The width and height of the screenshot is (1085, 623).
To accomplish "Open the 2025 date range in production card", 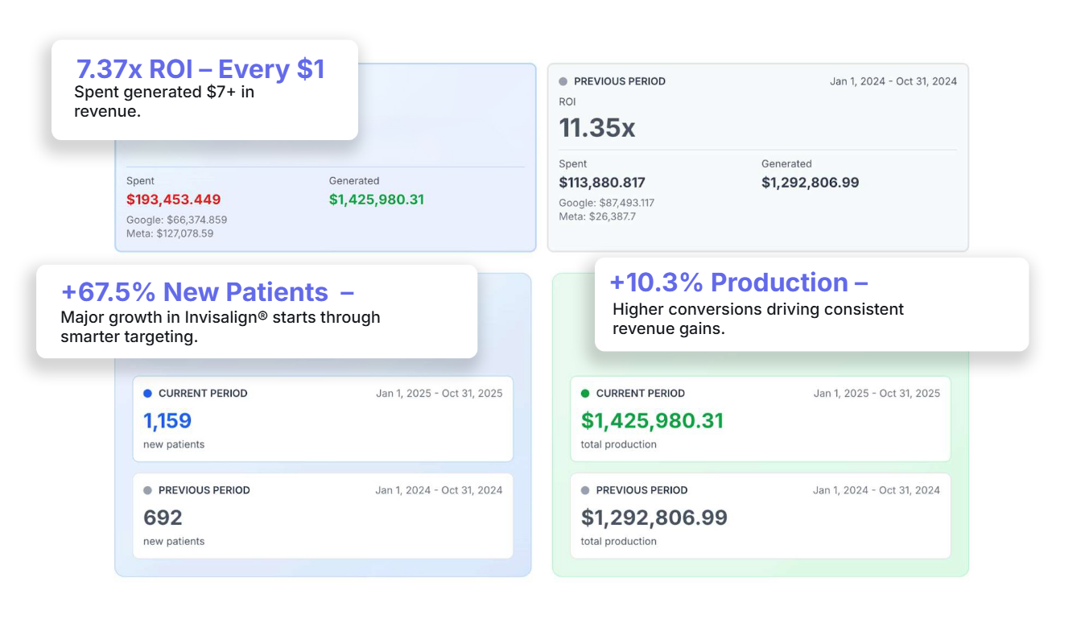I will pos(877,394).
